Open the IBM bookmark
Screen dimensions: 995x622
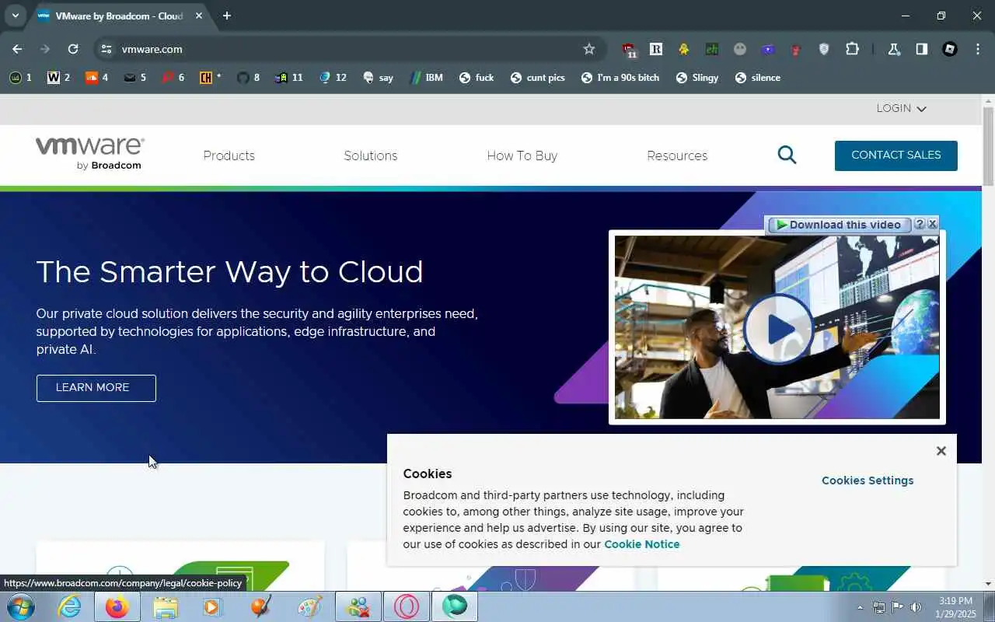pos(427,78)
